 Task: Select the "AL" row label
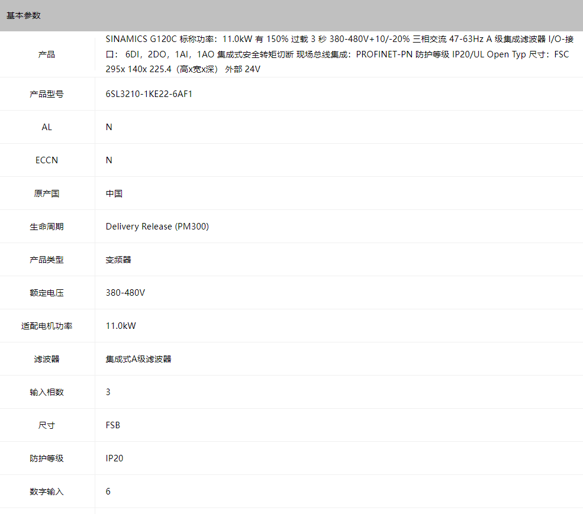pyautogui.click(x=47, y=127)
